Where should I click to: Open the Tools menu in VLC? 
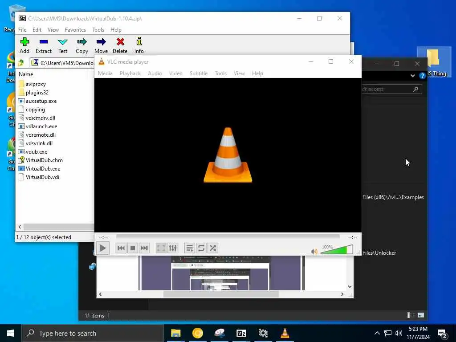point(221,73)
